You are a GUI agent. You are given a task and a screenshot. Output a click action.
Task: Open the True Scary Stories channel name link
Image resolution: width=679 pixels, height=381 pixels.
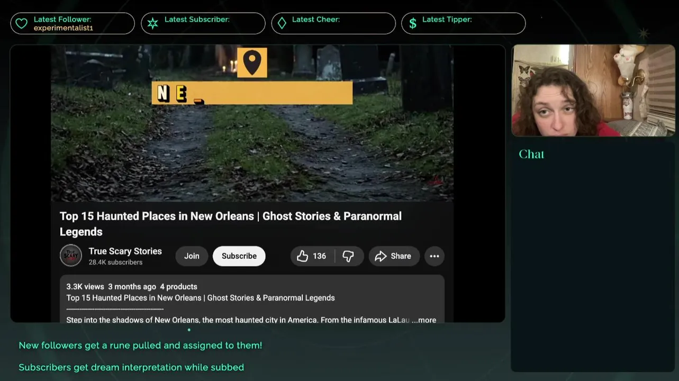(x=125, y=251)
